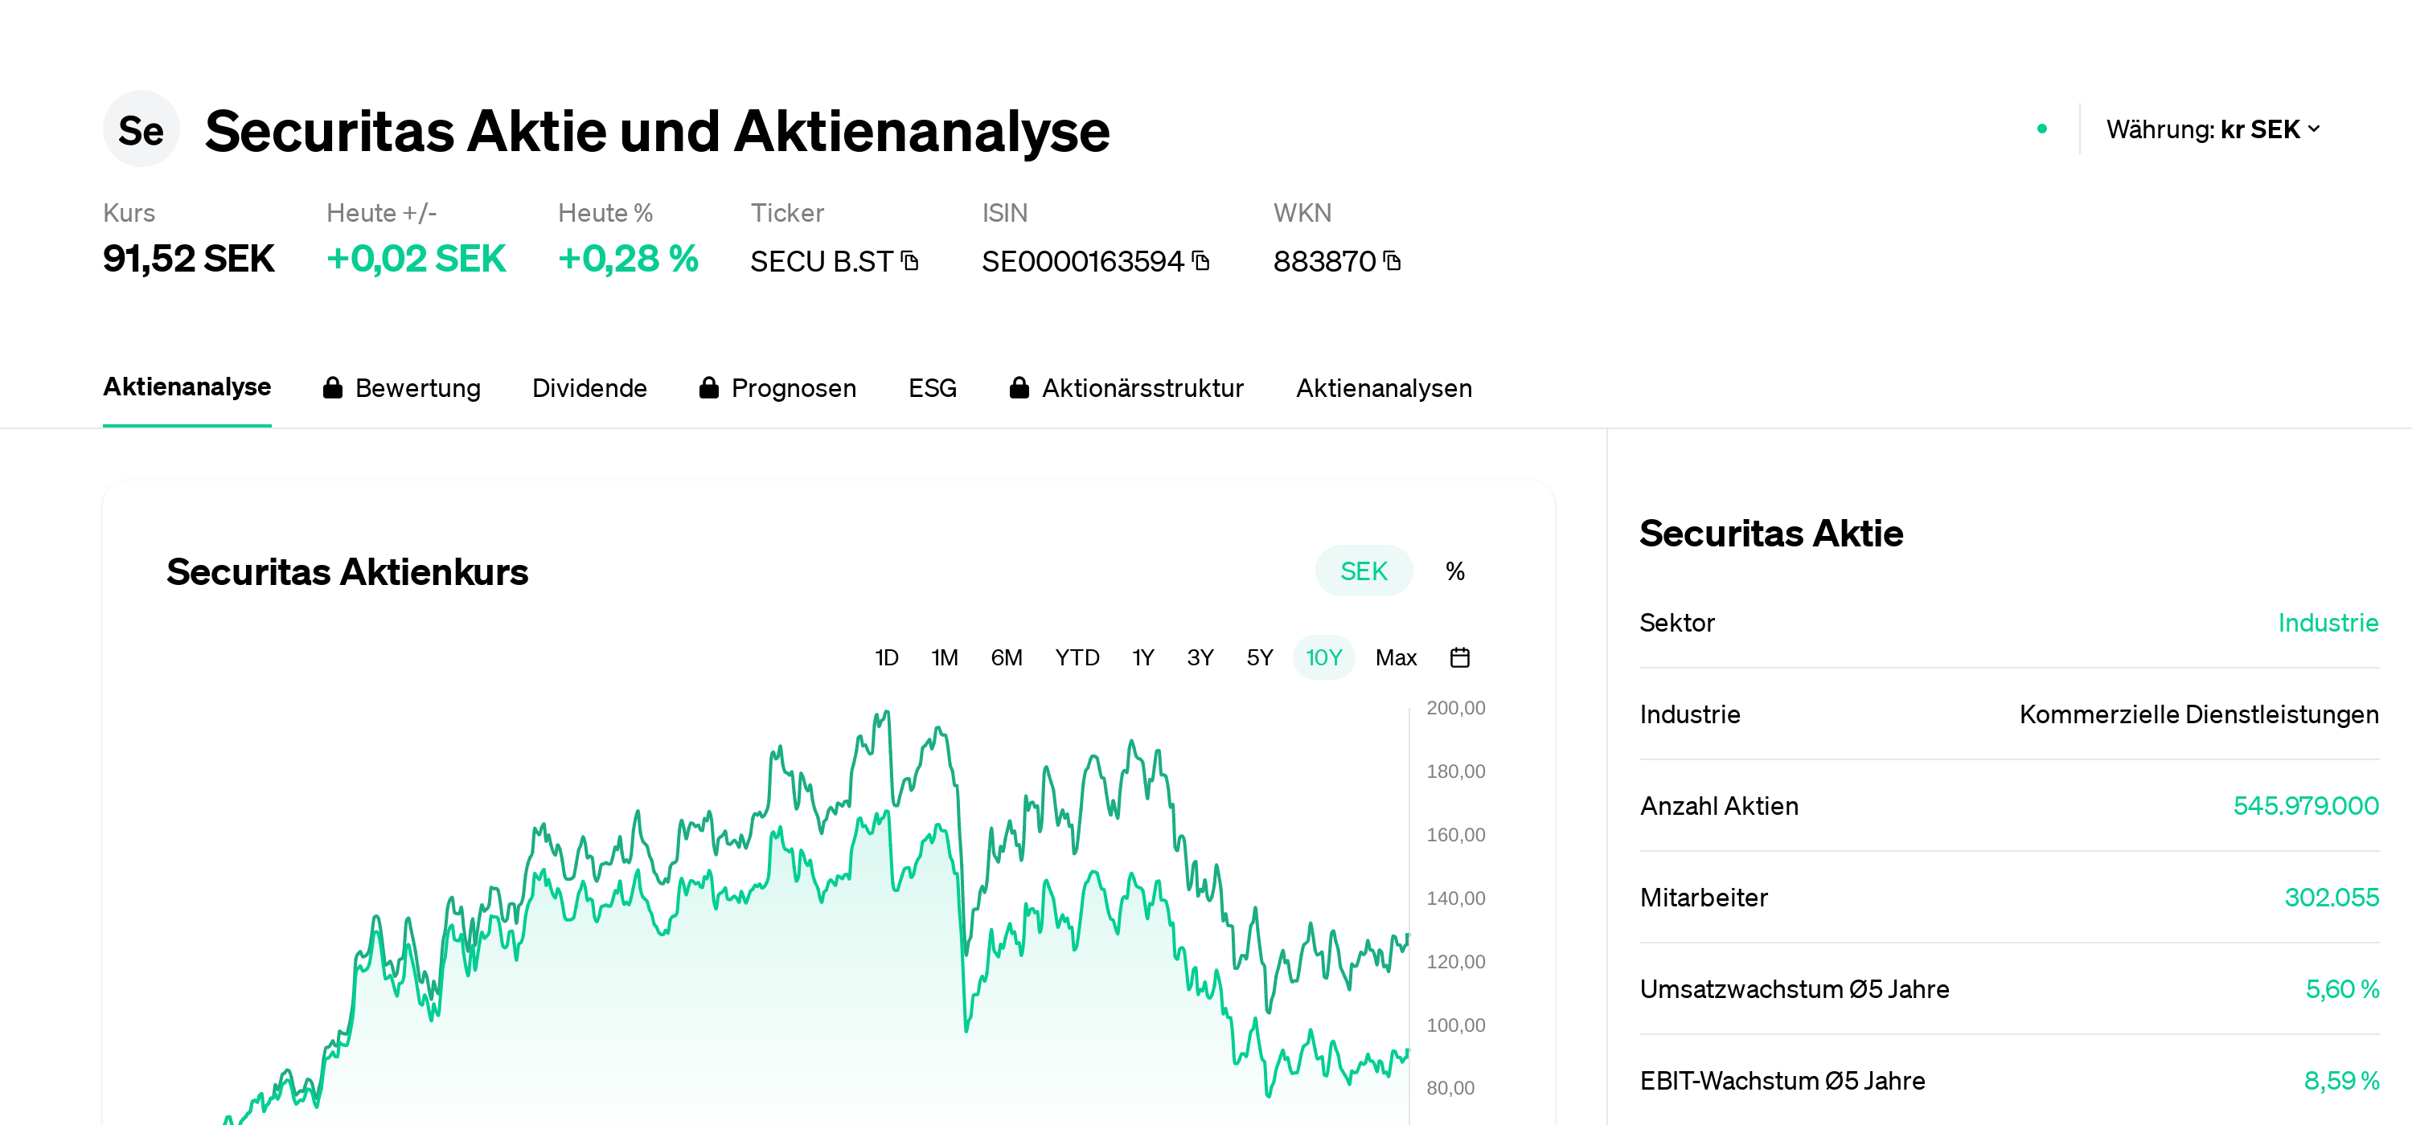Viewport: 2412px width, 1125px height.
Task: Click the Mitarbeiter value 302.055
Action: point(2332,898)
